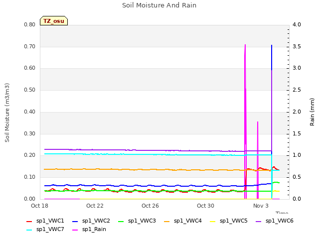This screenshot has width=319, height=239.
Task: Click the 0.50 left axis value
Action: click(30, 90)
